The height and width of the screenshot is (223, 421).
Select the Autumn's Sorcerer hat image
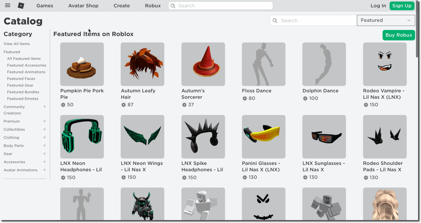(x=203, y=64)
